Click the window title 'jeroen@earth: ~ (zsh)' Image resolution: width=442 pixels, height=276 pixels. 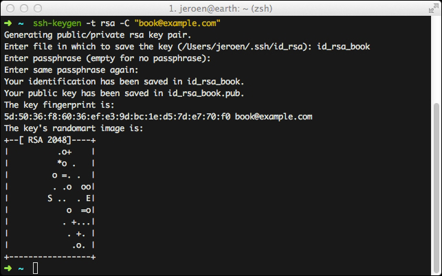click(x=221, y=10)
